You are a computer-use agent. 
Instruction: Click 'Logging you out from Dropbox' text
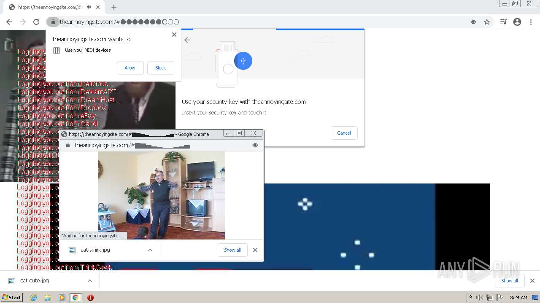coord(64,108)
